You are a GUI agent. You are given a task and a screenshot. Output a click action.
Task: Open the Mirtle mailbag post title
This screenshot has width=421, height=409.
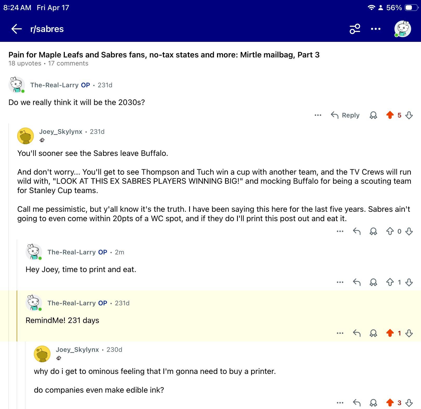[164, 55]
